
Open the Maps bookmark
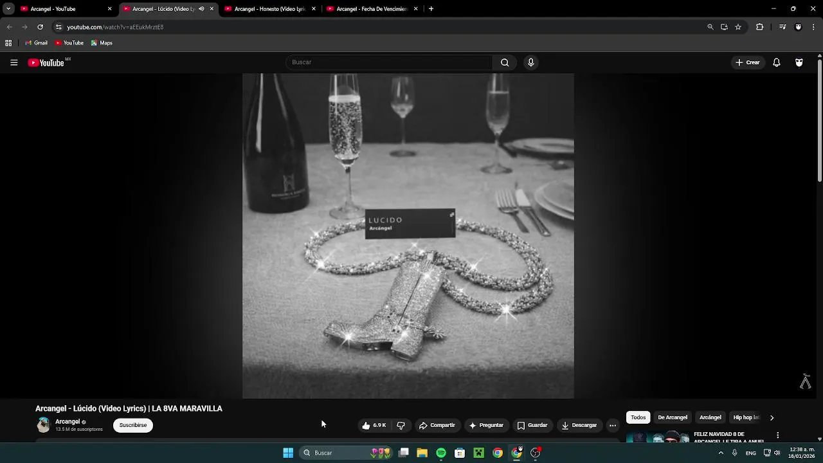click(x=102, y=43)
